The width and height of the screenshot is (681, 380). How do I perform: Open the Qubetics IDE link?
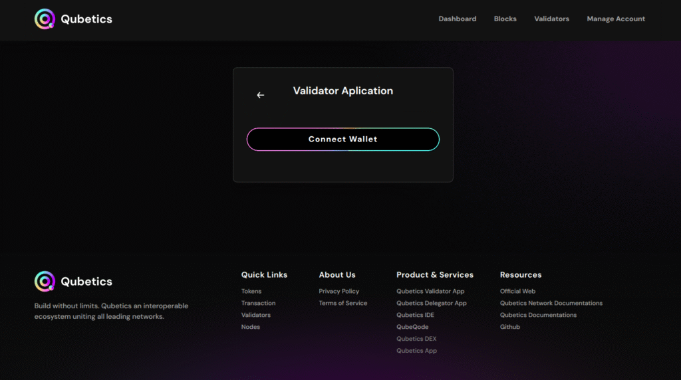coord(415,315)
